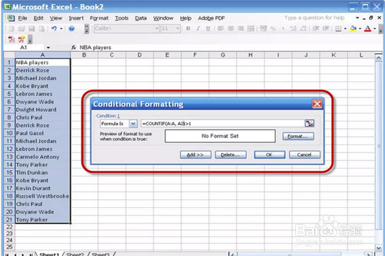
Task: Select column A header
Action: (42, 55)
